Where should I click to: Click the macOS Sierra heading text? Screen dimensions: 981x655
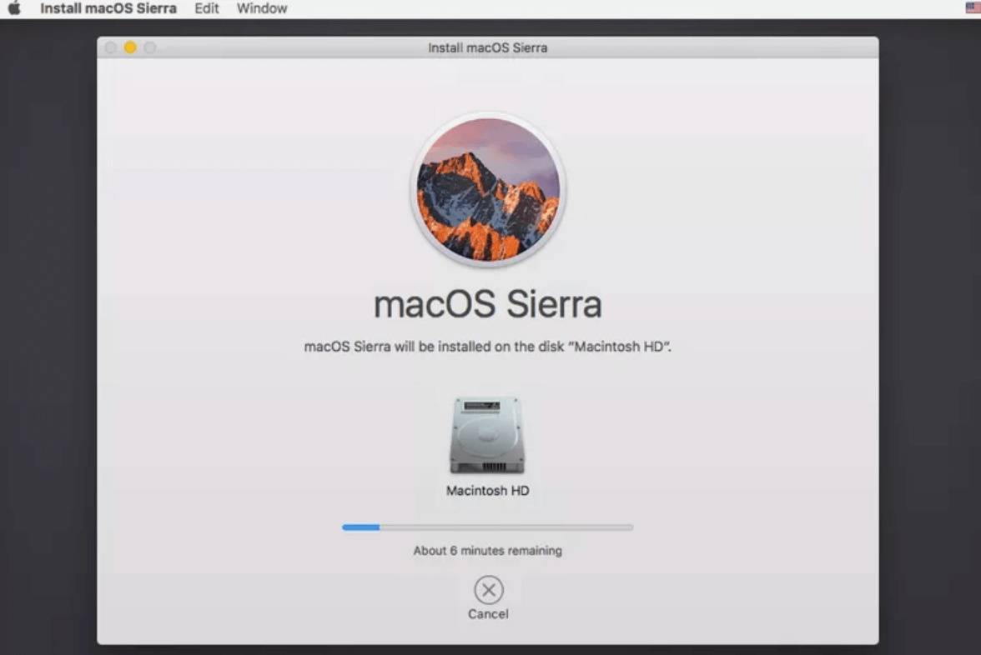coord(487,305)
